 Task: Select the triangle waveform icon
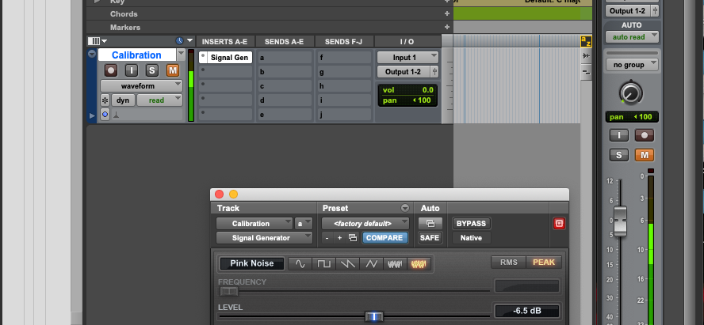[371, 263]
